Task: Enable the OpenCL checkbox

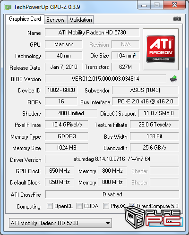Action: pos(50,206)
